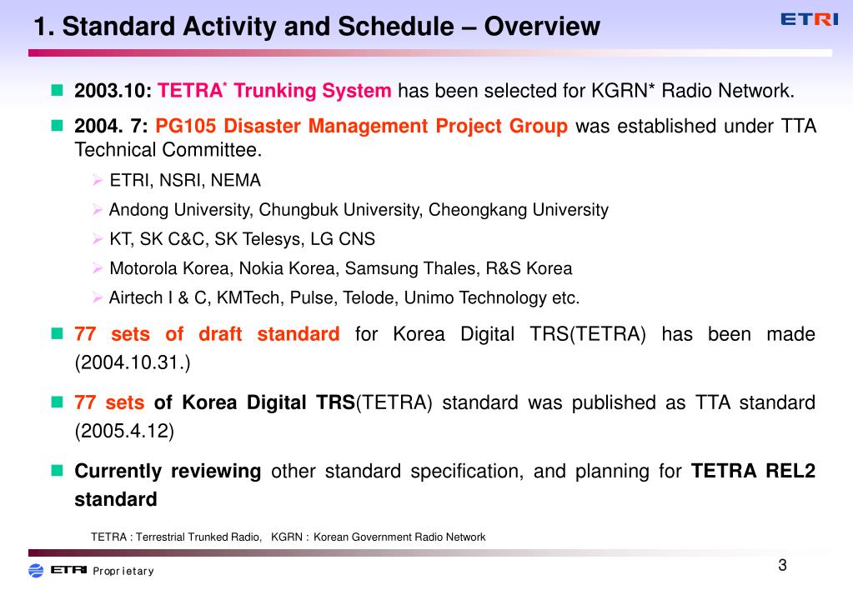Click the slide page number 3
The height and width of the screenshot is (590, 853).
tap(782, 566)
